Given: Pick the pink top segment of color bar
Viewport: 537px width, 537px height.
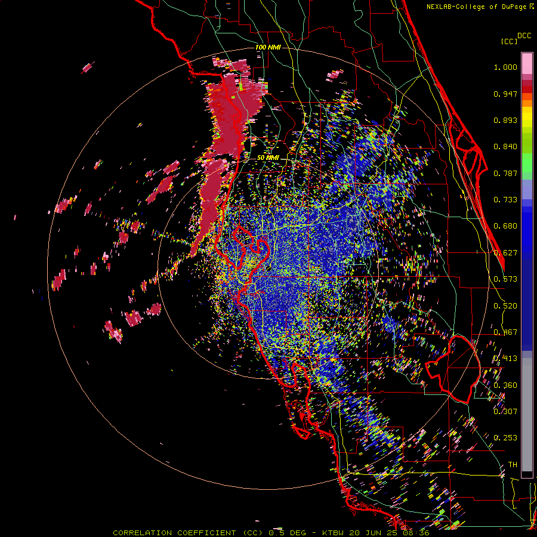Looking at the screenshot, I should click(527, 63).
